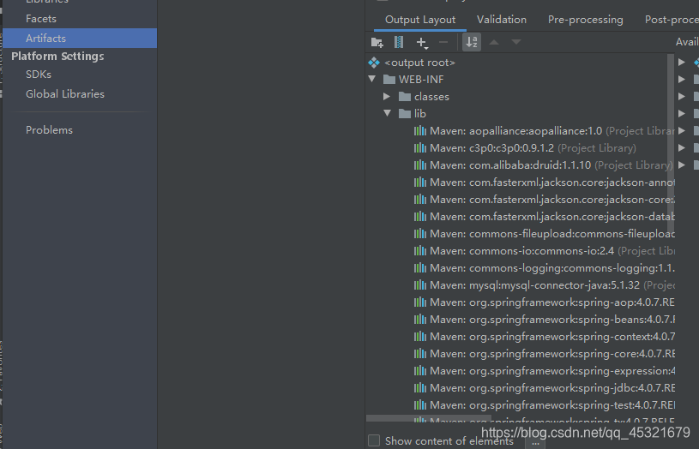Click the output tree horizontal scrollbar
The height and width of the screenshot is (449, 699).
point(428,418)
